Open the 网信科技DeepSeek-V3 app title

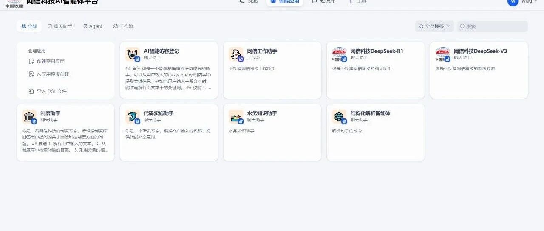[480, 51]
